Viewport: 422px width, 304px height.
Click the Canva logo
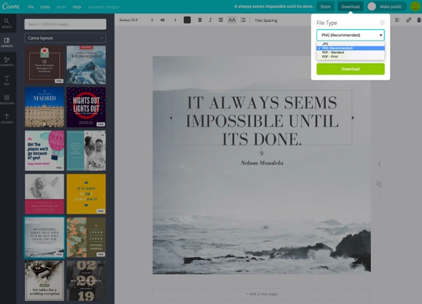11,6
